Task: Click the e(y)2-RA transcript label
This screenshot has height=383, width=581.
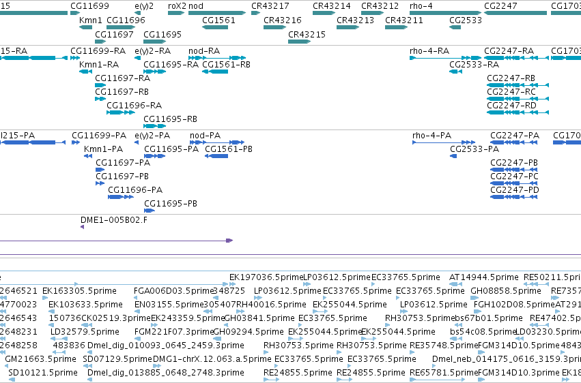Action: (x=153, y=50)
